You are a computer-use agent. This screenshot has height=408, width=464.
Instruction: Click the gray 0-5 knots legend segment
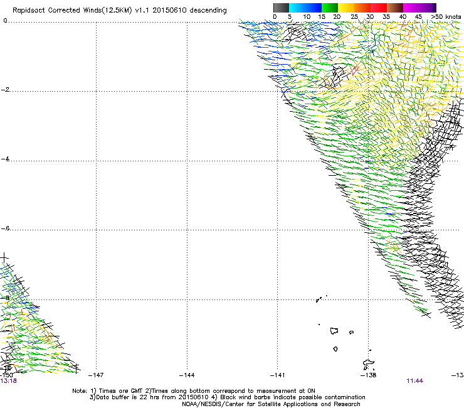click(282, 8)
